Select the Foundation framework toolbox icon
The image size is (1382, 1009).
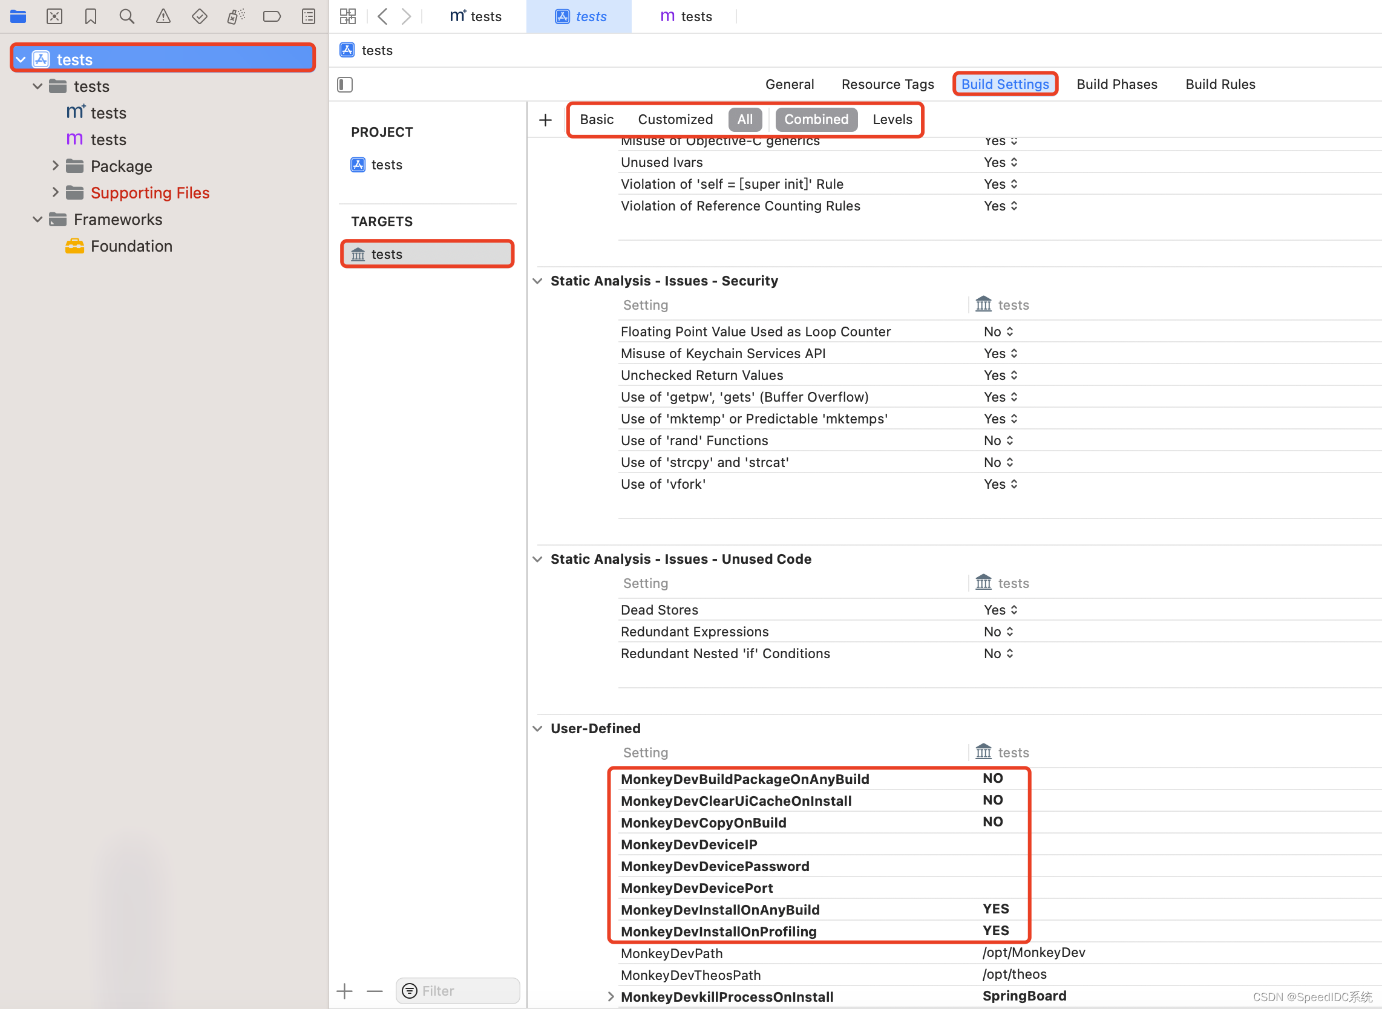click(x=74, y=246)
